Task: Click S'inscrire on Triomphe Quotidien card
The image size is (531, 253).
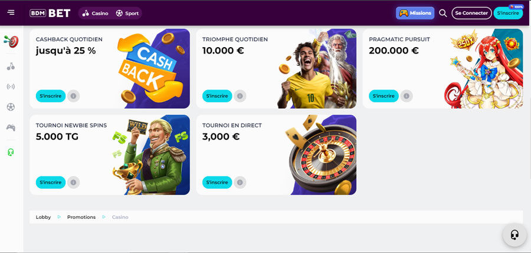Action: coord(217,96)
